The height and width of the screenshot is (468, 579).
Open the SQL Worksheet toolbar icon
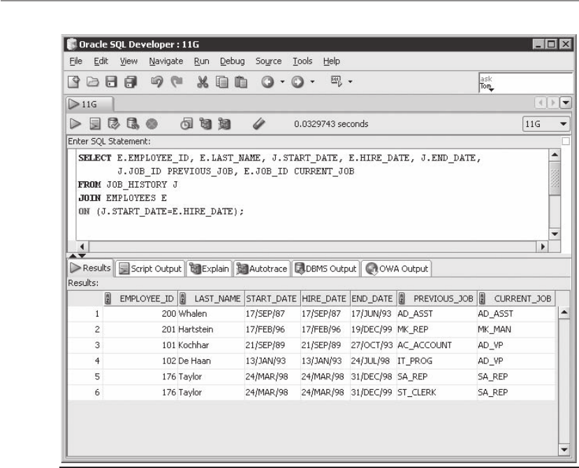point(337,81)
